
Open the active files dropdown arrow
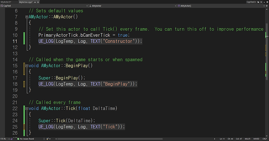pos(264,2)
